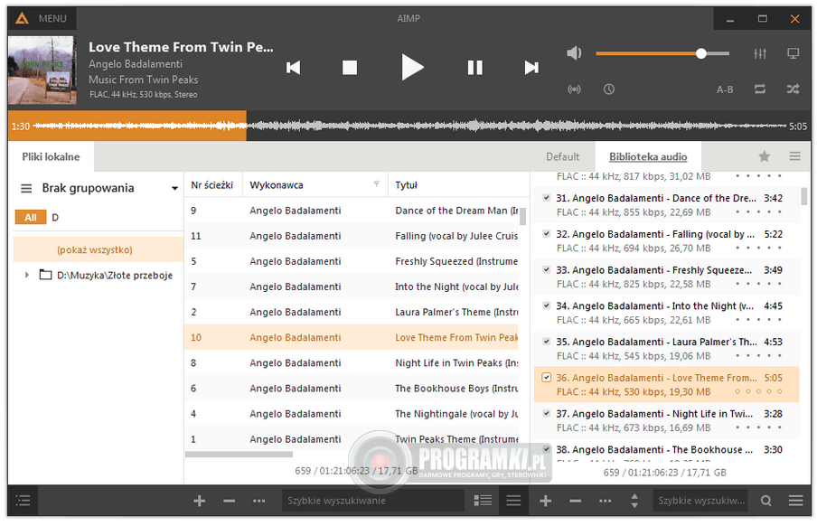Expand the D:\Muzyka\Złote przeboje folder

coord(27,275)
